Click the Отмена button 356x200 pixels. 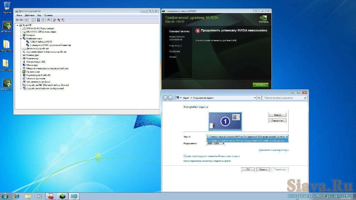click(x=263, y=169)
